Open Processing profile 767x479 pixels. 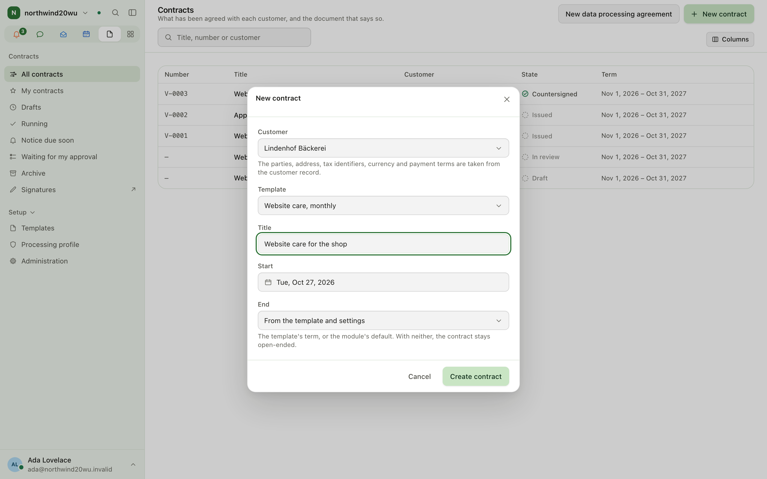(x=72, y=245)
